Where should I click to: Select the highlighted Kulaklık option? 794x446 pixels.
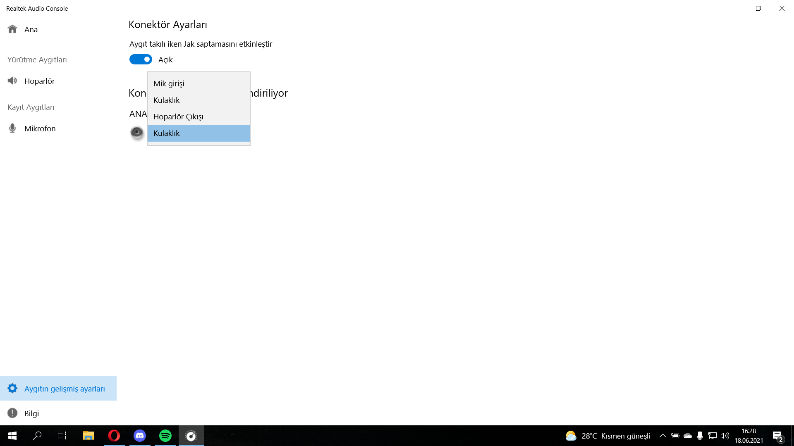point(167,133)
